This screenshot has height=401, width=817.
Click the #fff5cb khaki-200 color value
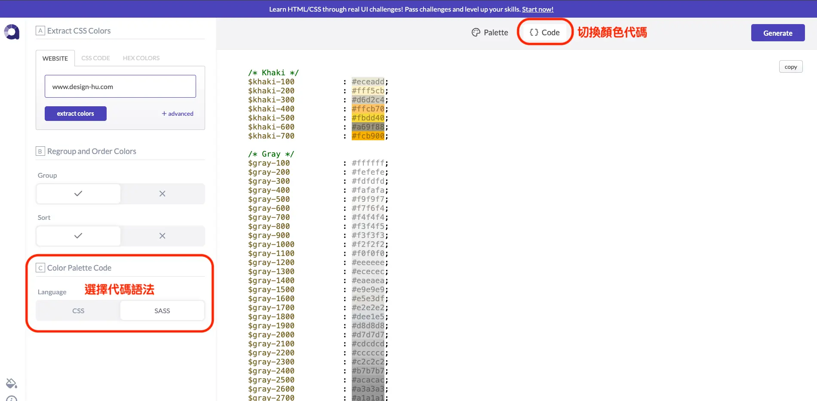coord(368,91)
